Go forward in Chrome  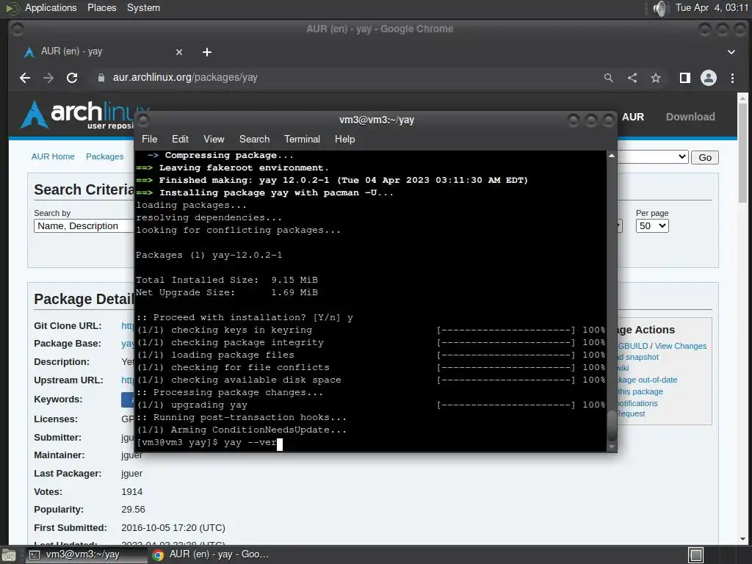(48, 78)
